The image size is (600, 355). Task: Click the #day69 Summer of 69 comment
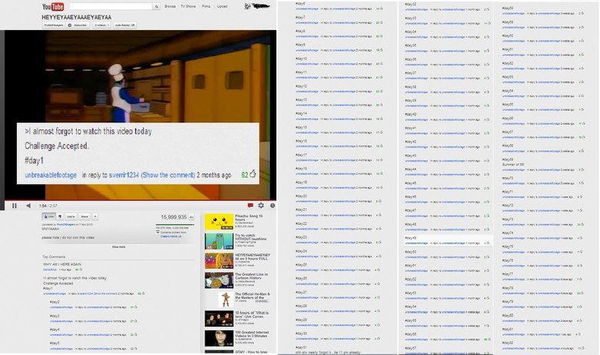[513, 162]
